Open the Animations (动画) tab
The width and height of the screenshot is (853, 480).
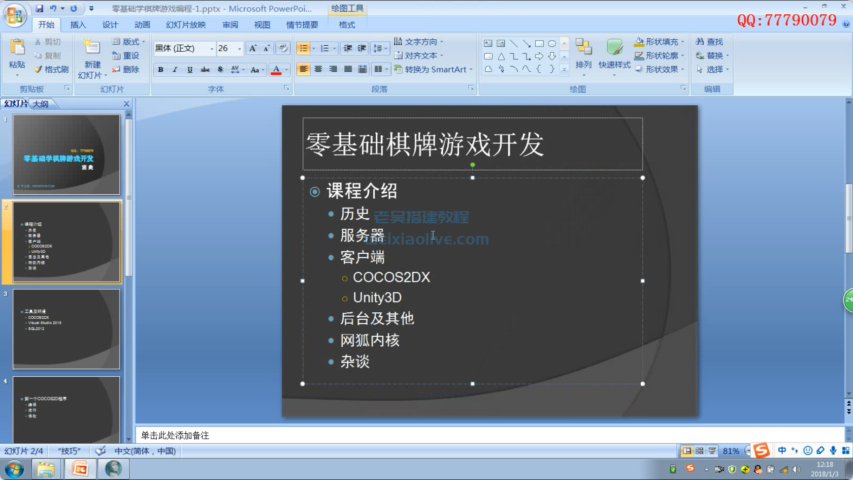click(x=142, y=25)
